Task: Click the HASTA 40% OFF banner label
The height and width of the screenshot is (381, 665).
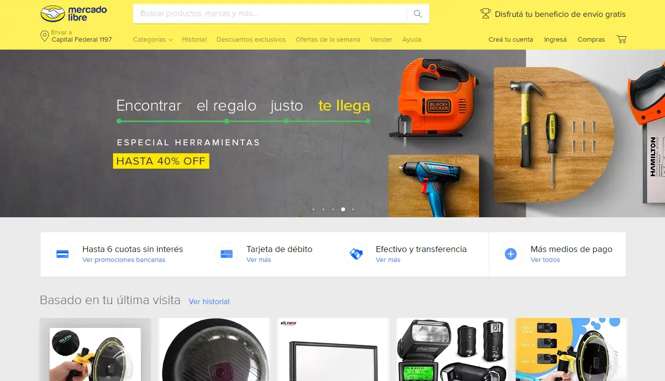Action: tap(161, 161)
